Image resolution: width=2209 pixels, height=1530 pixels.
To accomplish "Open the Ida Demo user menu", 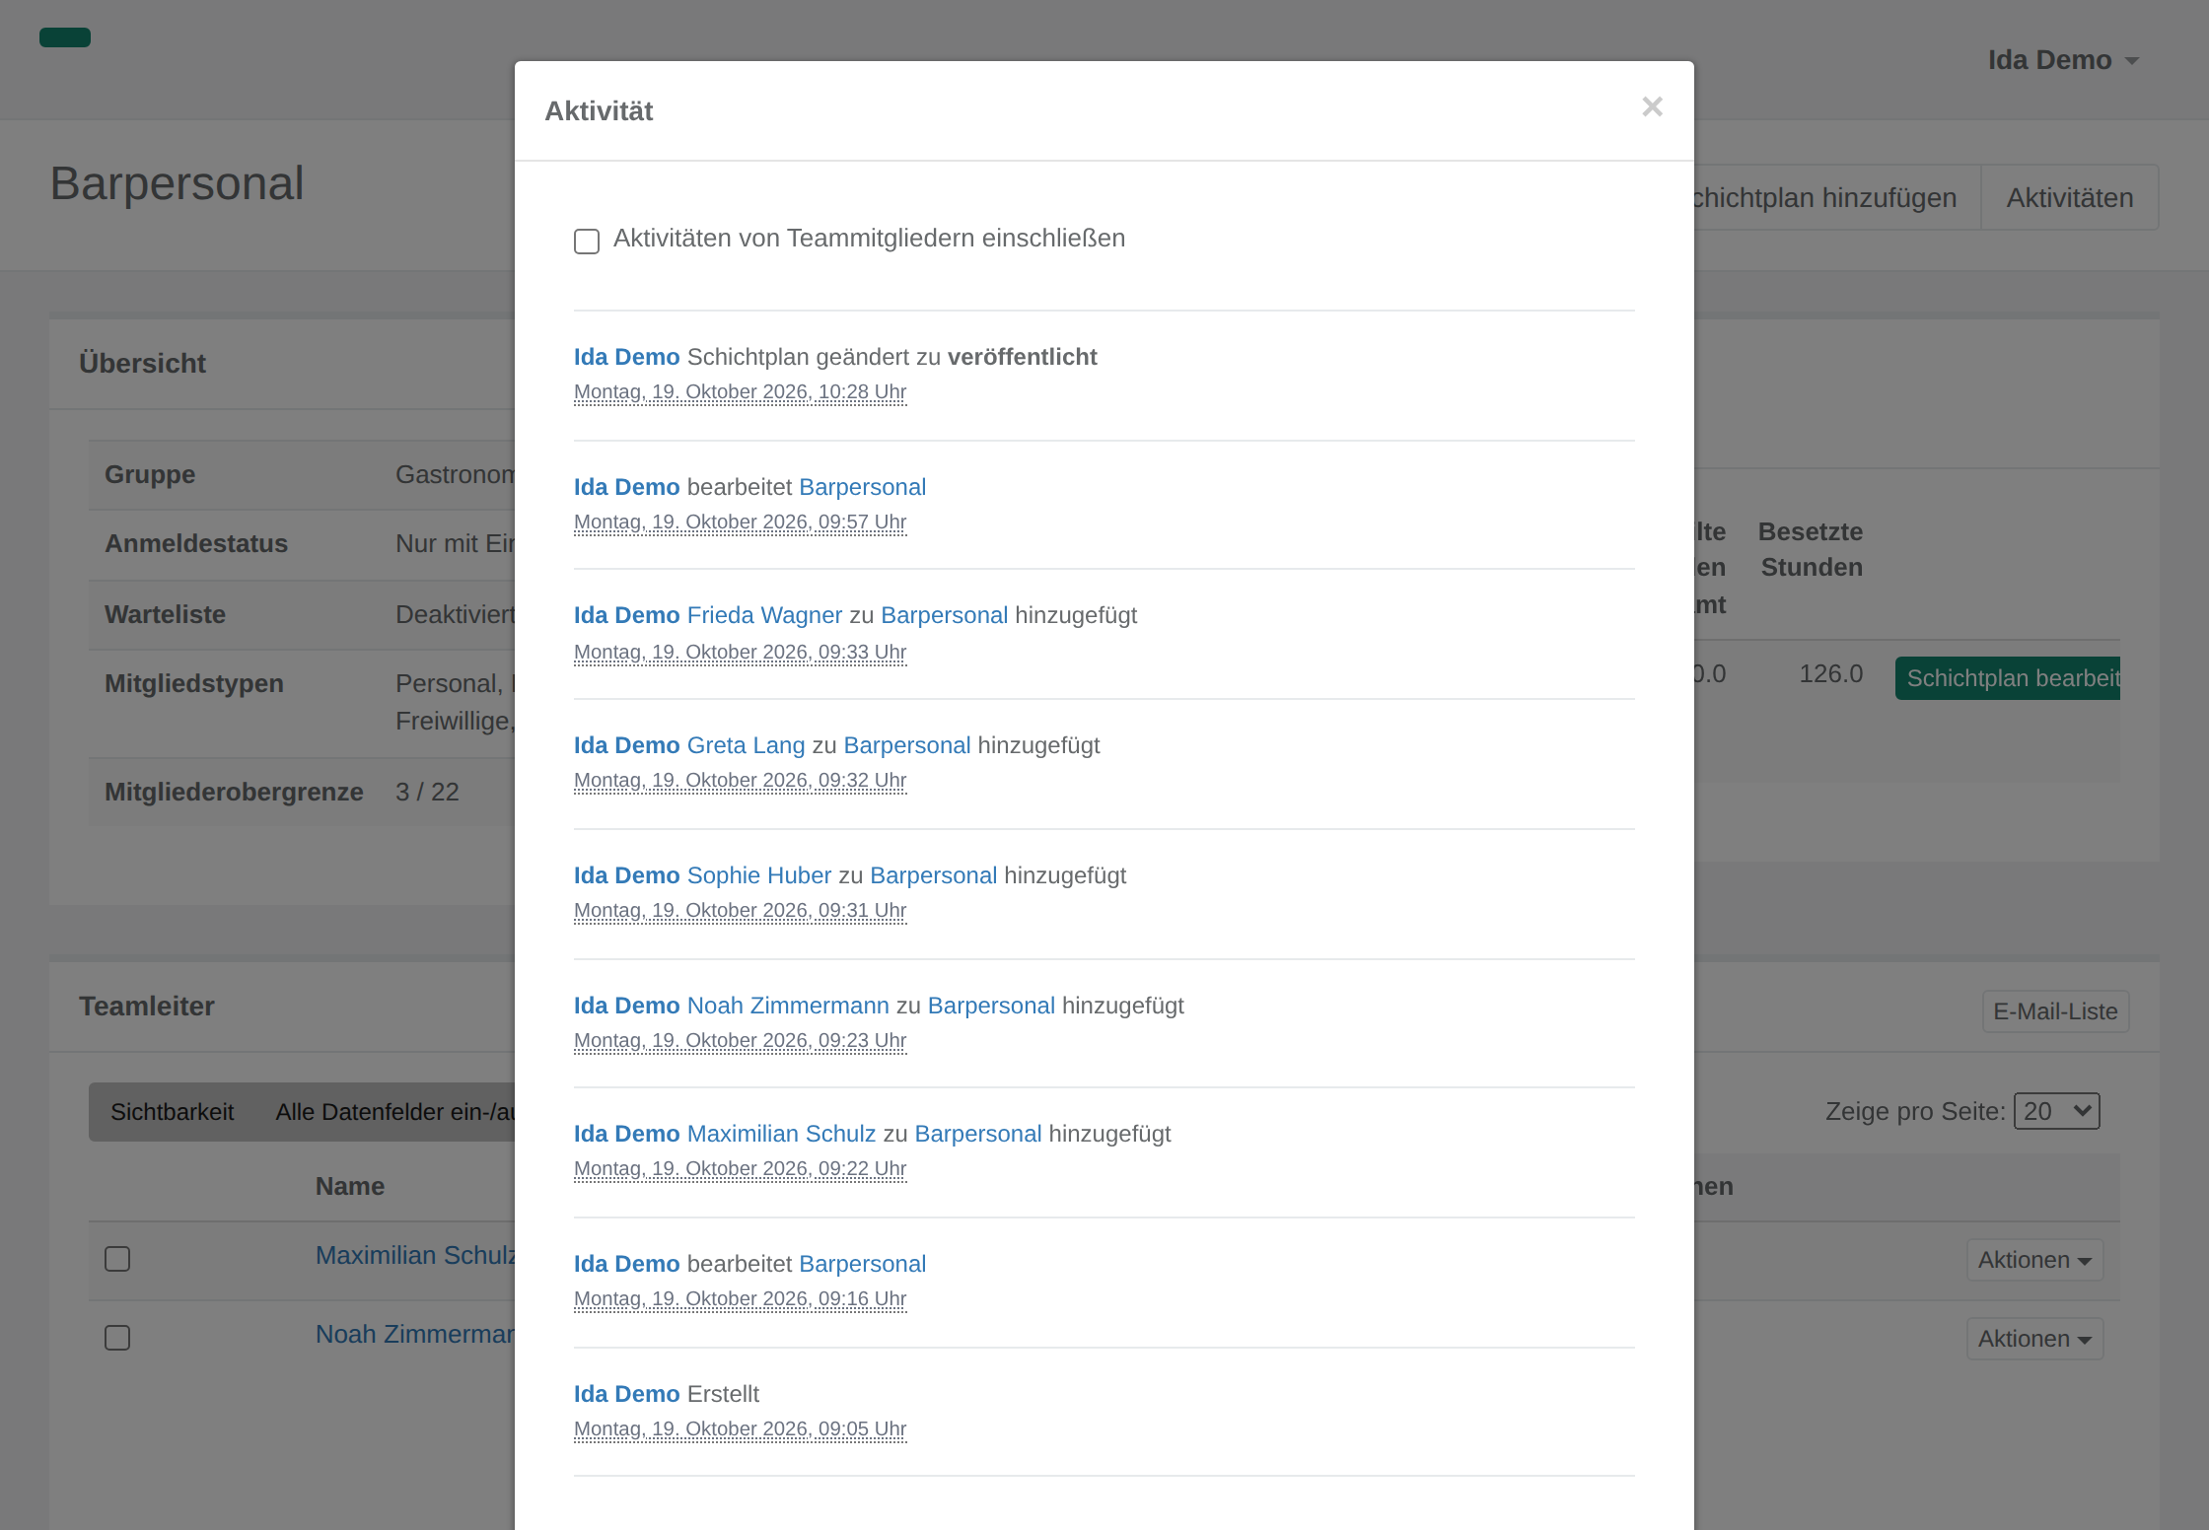I will click(x=2063, y=60).
